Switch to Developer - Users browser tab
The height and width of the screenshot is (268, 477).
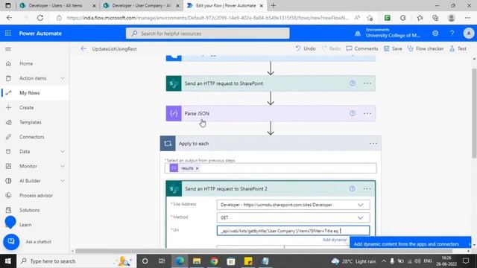[57, 5]
